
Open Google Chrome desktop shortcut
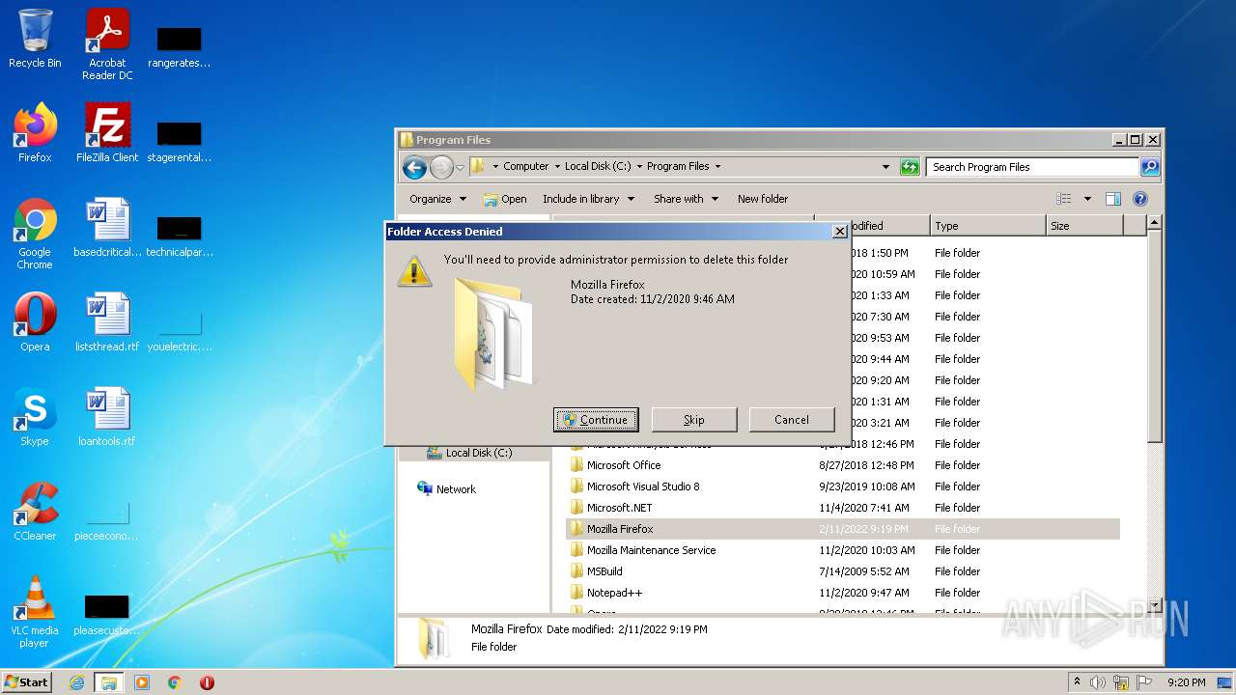coord(35,235)
